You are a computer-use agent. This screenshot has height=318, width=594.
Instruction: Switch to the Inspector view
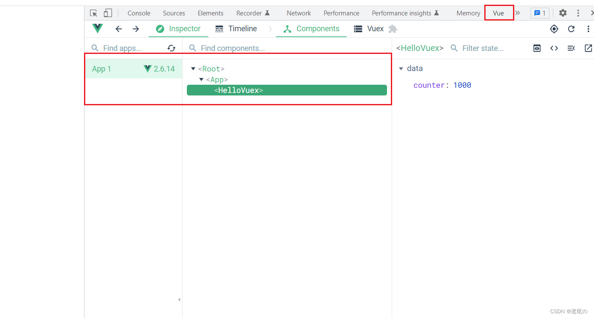pos(178,29)
